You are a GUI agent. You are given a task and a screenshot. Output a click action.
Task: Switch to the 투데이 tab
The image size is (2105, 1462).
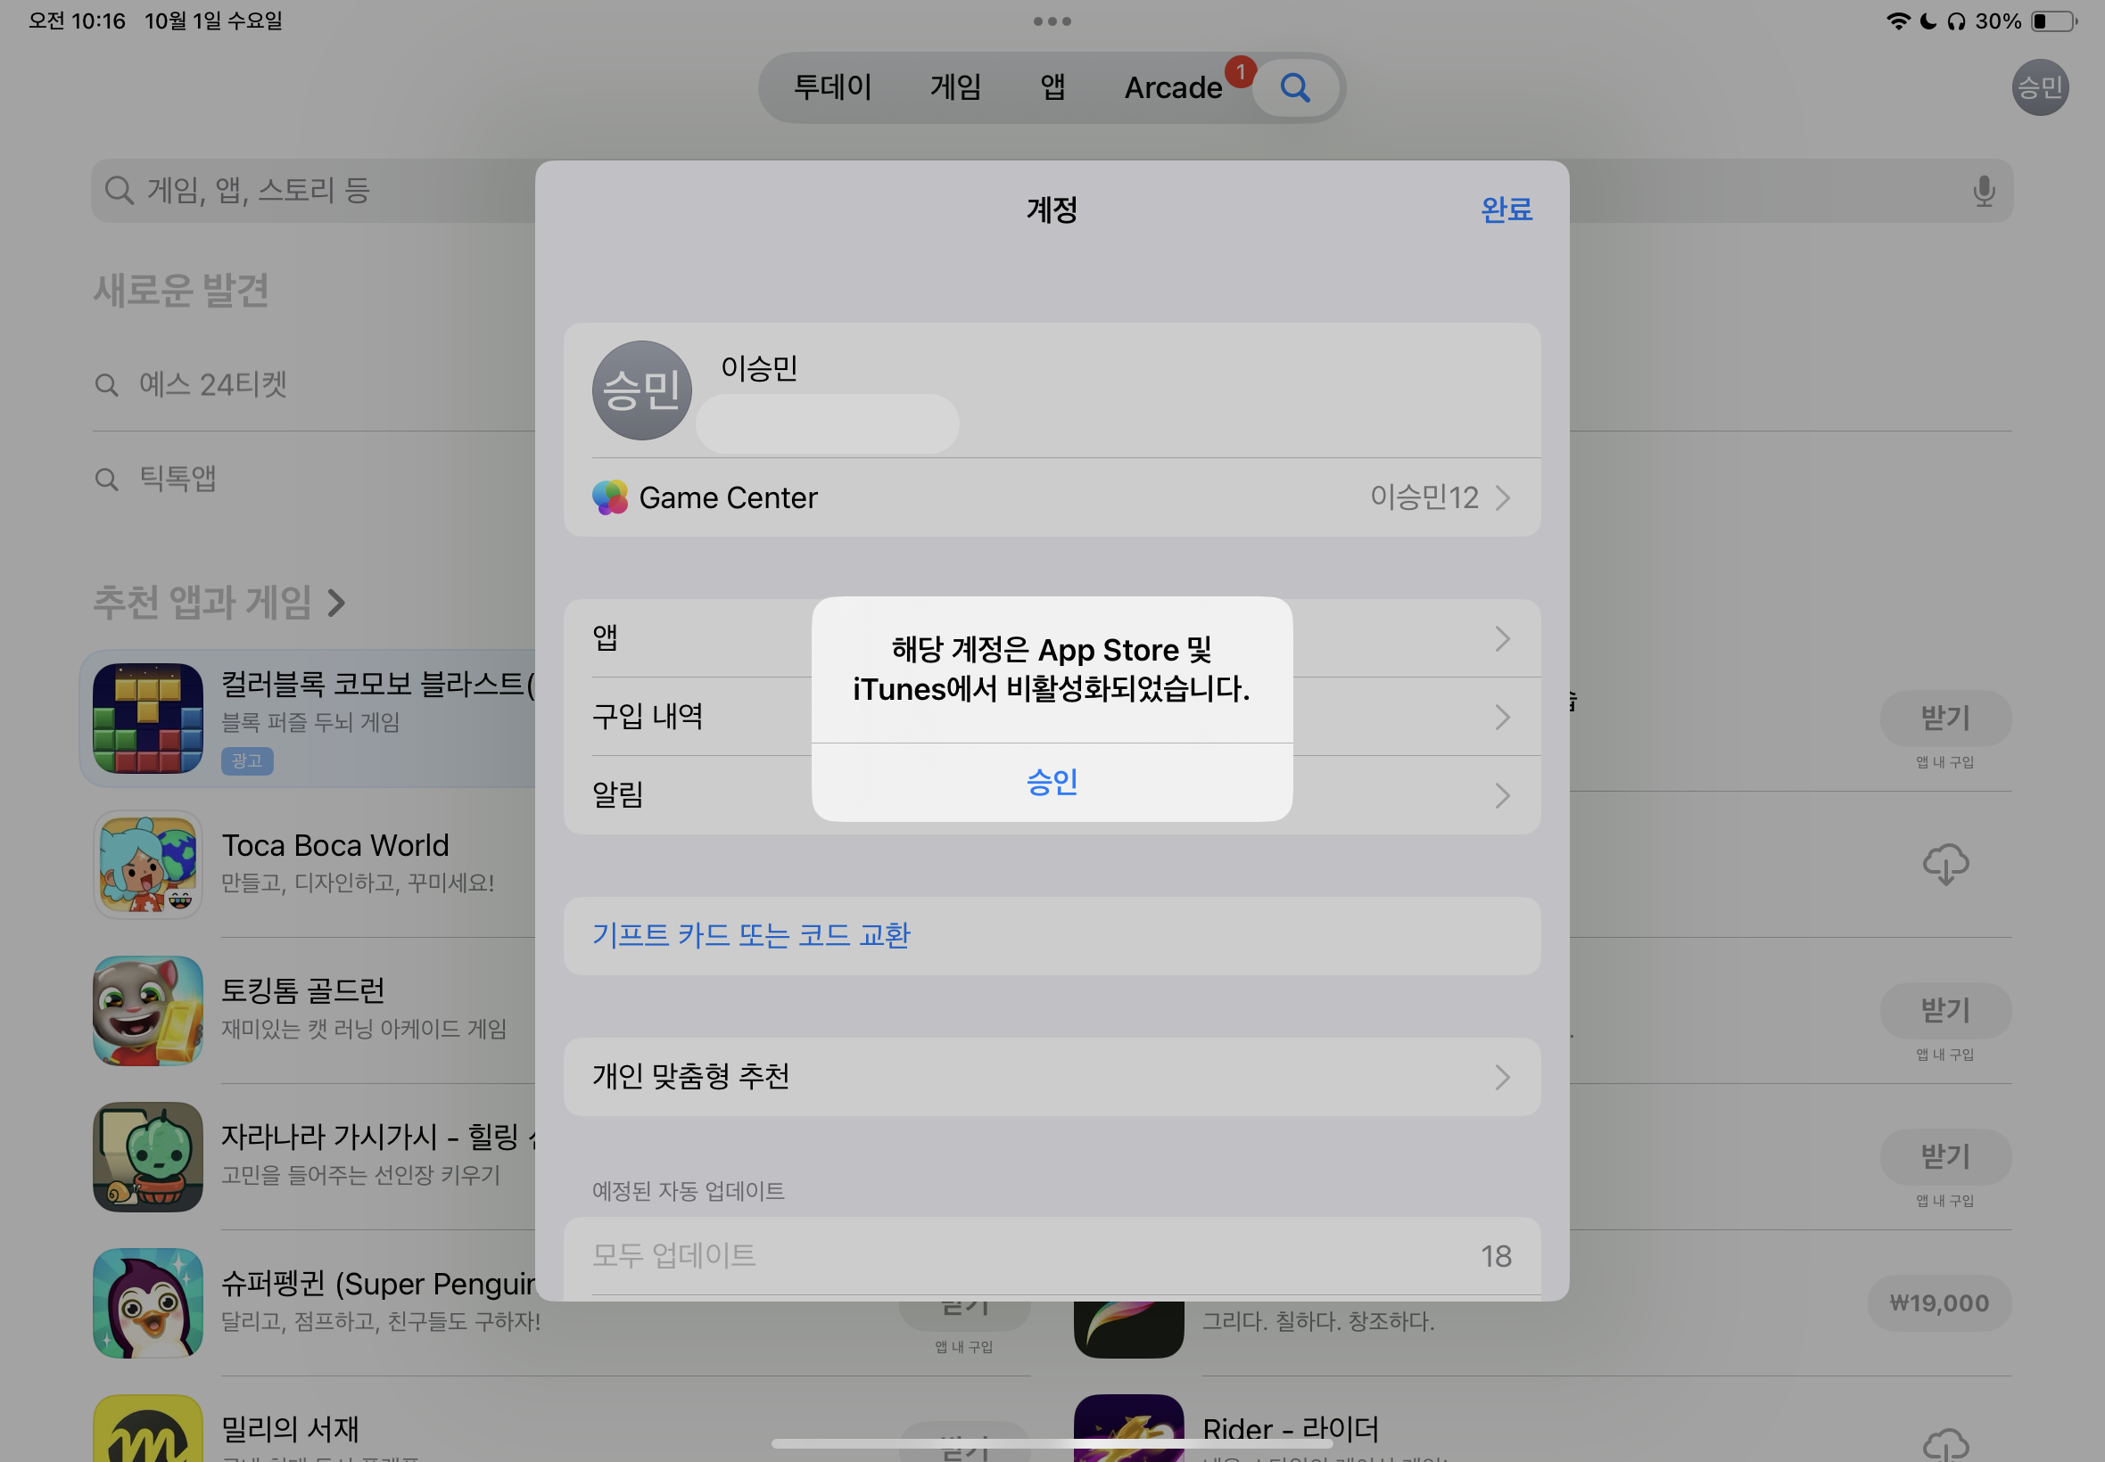[x=832, y=88]
